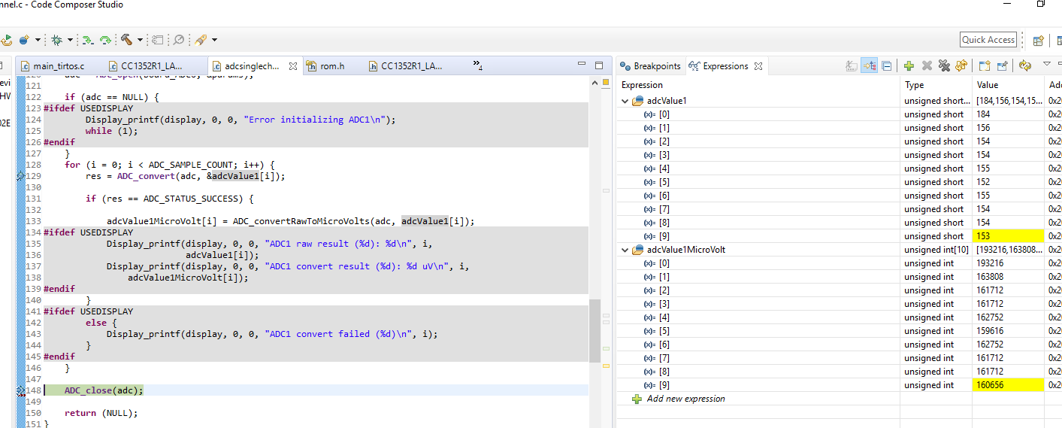Image resolution: width=1062 pixels, height=428 pixels.
Task: Open the Build hammer dropdown arrow
Action: point(141,40)
